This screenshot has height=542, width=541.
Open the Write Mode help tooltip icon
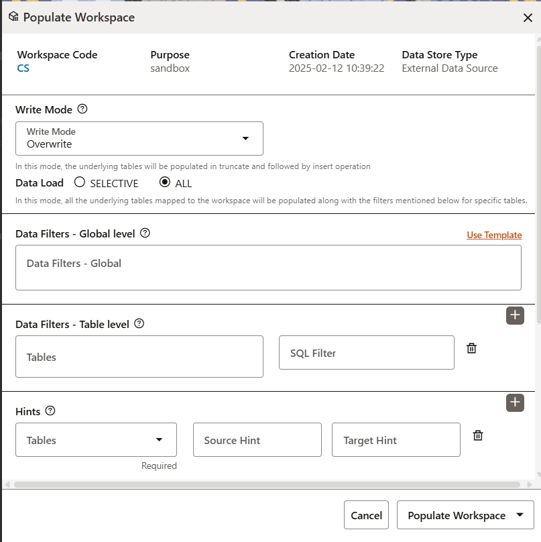(x=83, y=109)
